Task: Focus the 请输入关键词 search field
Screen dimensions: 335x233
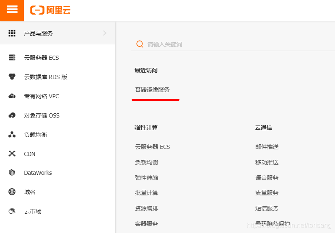Action: 233,44
